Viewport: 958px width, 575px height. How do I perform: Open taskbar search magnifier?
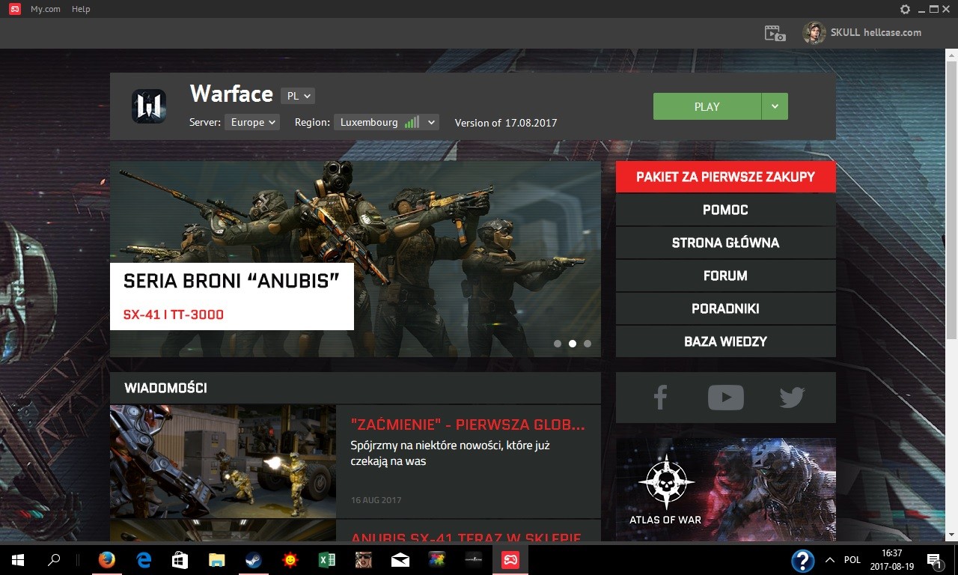tap(54, 559)
